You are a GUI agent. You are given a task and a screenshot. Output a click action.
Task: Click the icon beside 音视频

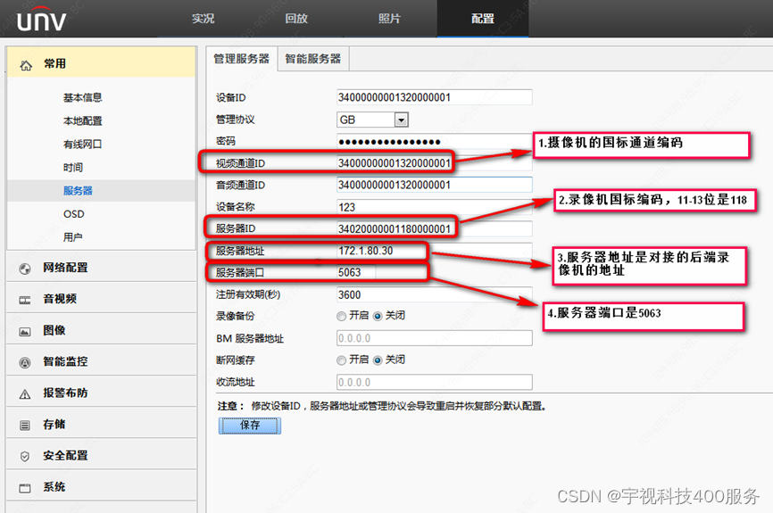coord(25,300)
